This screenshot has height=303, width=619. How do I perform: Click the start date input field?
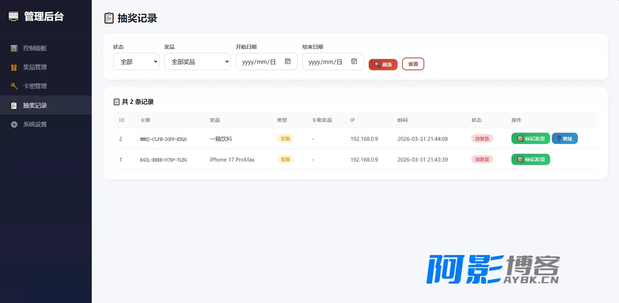(267, 61)
